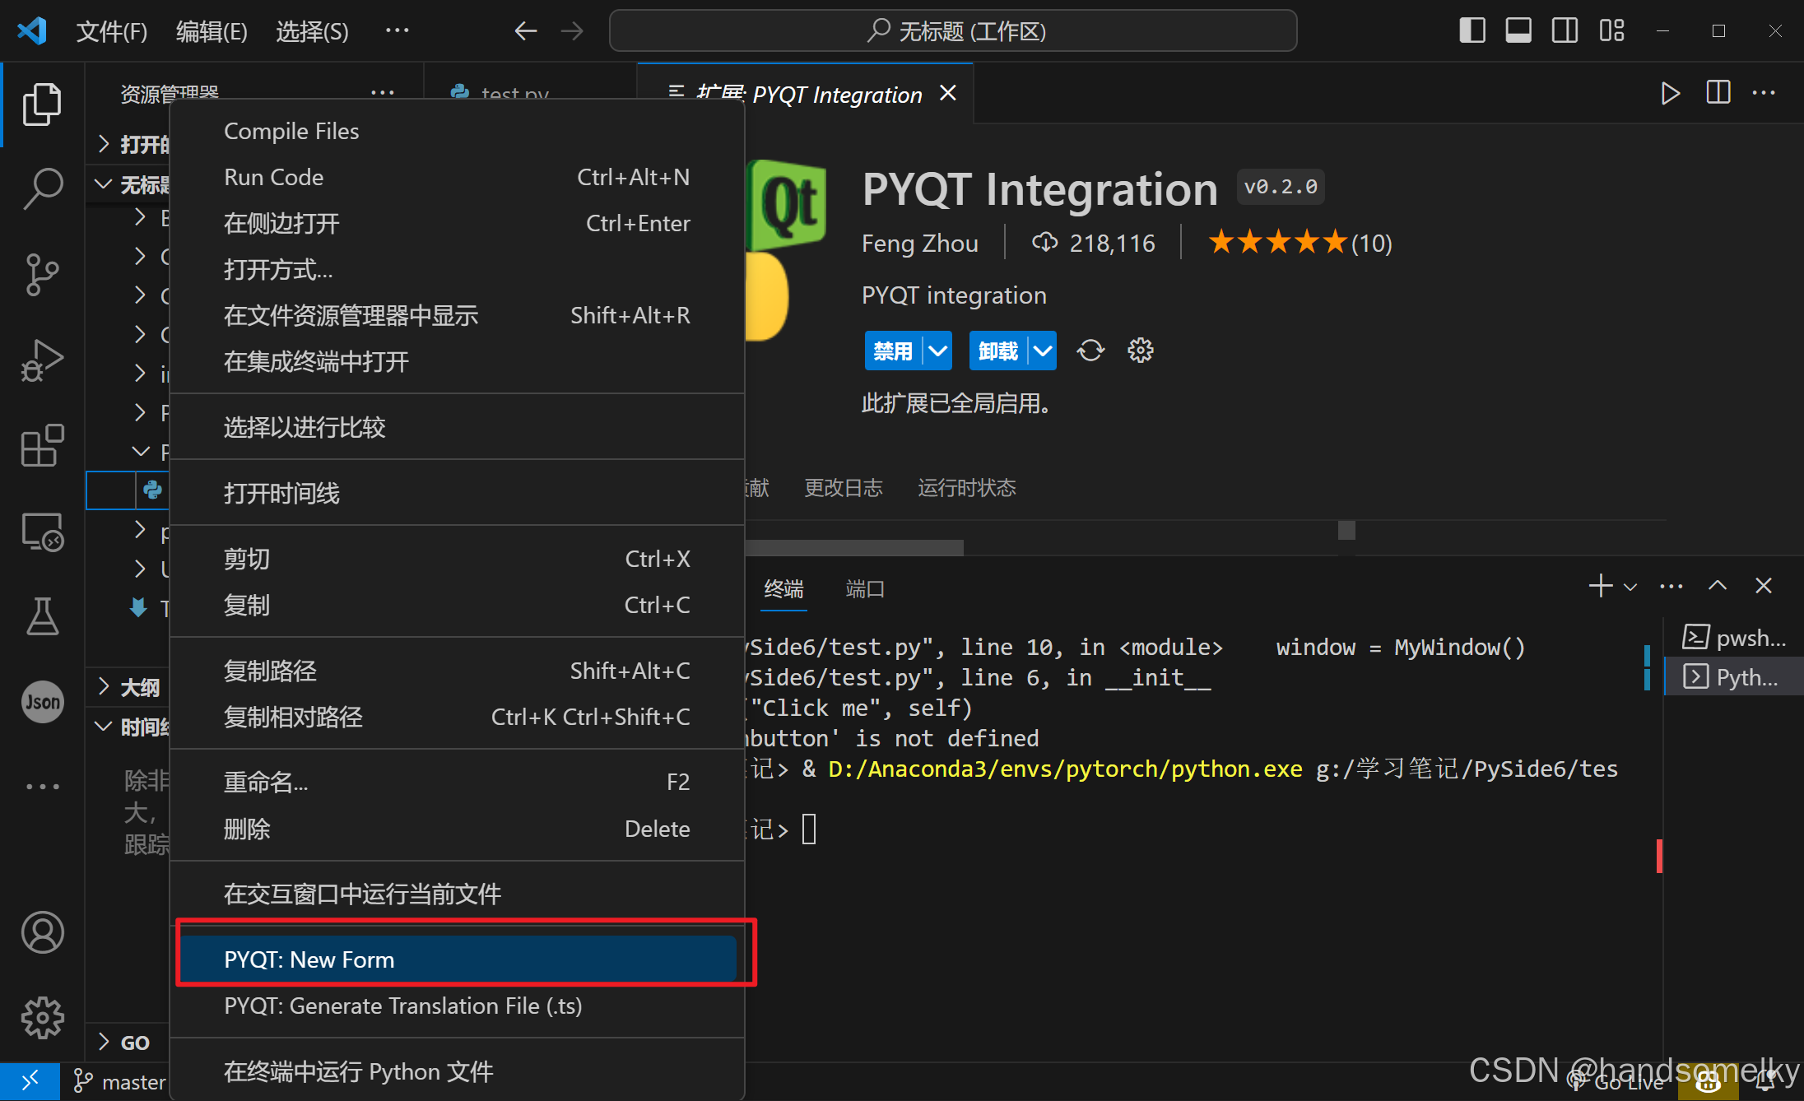The height and width of the screenshot is (1101, 1804).
Task: Click the remote window status bar button
Action: coord(30,1081)
